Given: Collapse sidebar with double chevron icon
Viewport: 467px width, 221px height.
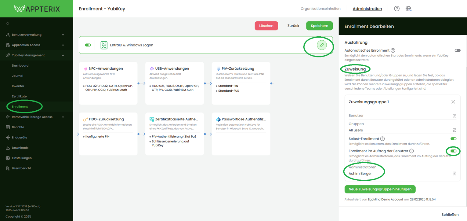Looking at the screenshot, I should point(8,24).
